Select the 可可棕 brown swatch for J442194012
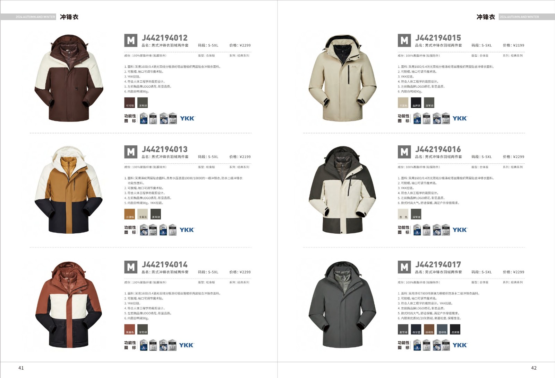 click(130, 103)
